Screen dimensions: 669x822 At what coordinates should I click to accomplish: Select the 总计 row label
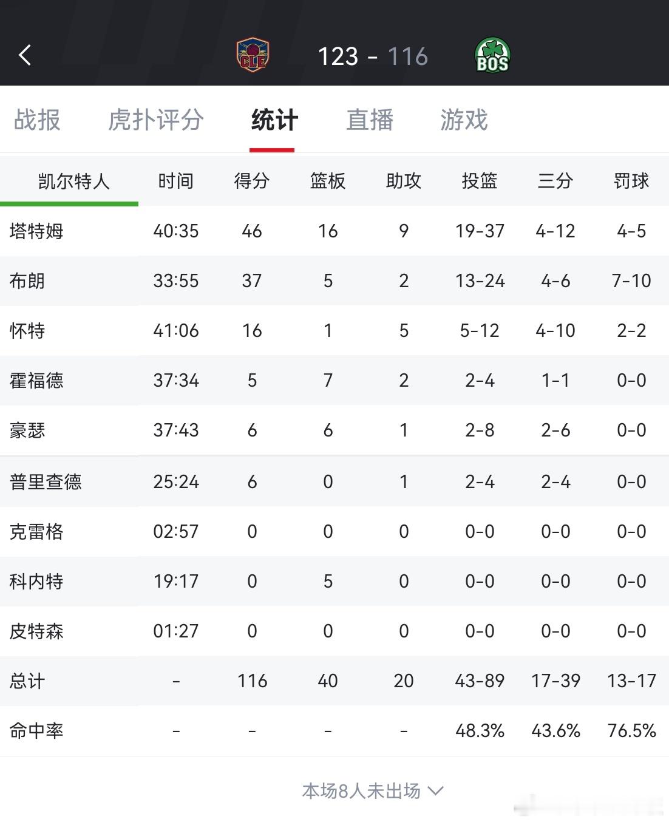coord(27,681)
